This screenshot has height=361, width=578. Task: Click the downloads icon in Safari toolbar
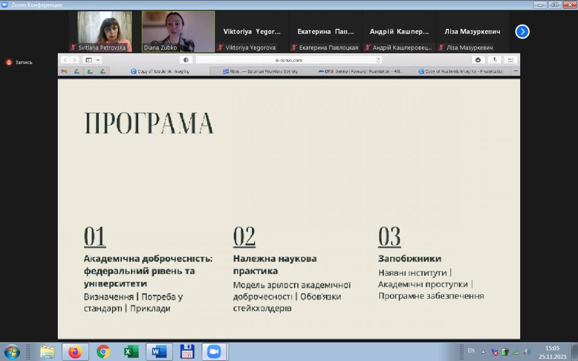click(x=478, y=60)
